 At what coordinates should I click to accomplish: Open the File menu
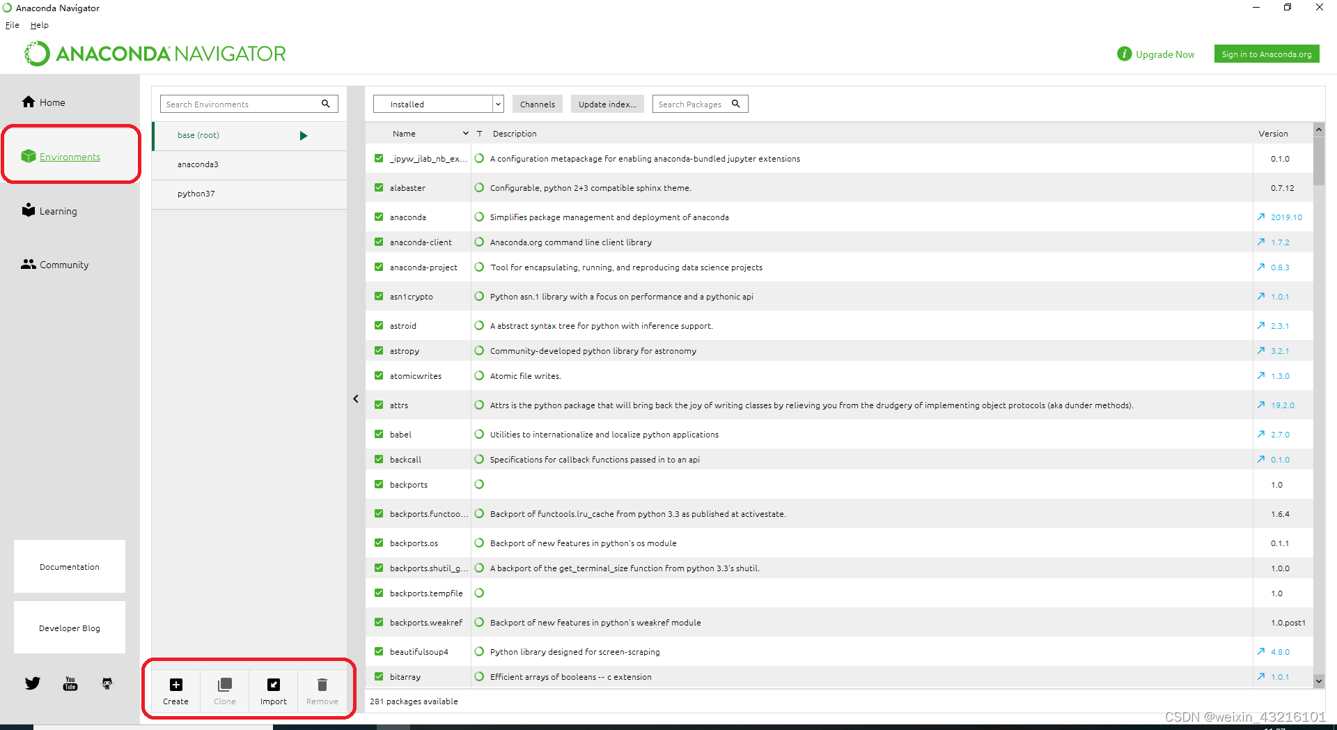13,25
